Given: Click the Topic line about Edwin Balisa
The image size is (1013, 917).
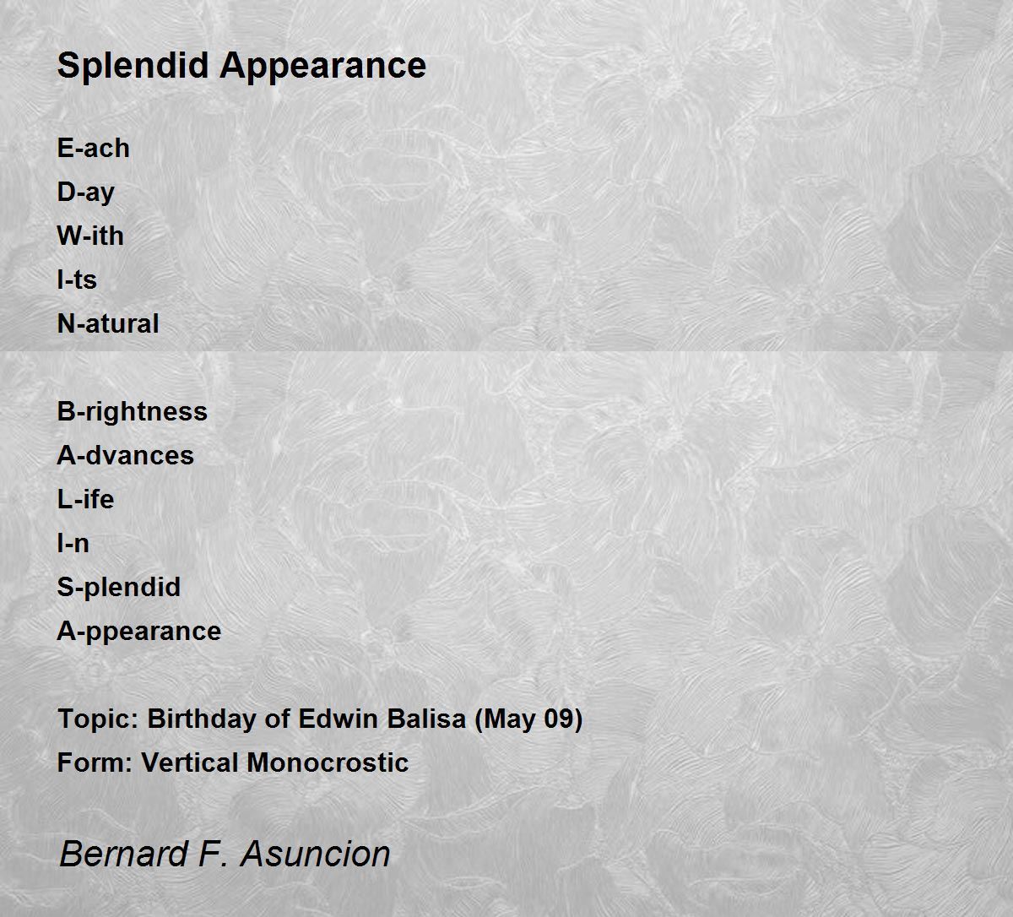Looking at the screenshot, I should point(320,719).
